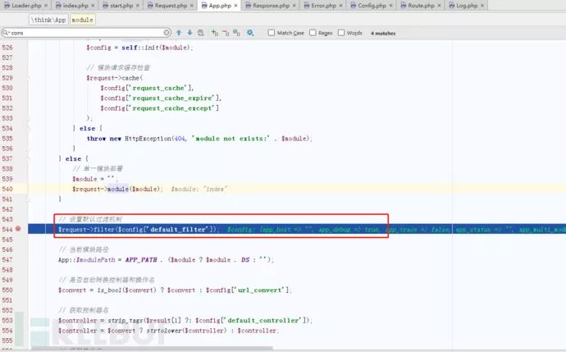Open search history magnifier icon

[6, 33]
